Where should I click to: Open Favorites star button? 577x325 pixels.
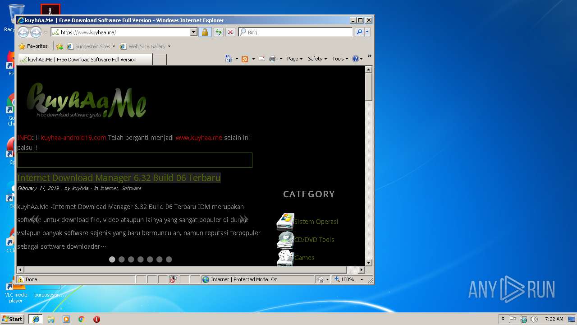click(x=33, y=46)
